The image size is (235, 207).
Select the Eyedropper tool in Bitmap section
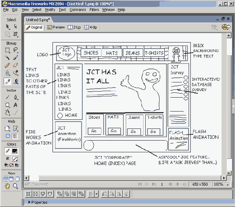[x=7, y=82]
